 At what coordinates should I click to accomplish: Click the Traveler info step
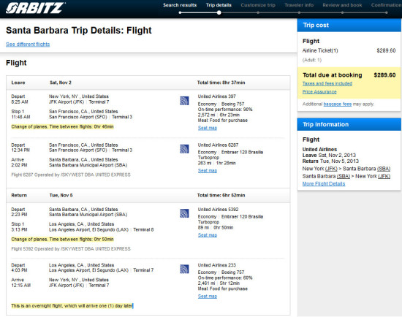point(299,5)
